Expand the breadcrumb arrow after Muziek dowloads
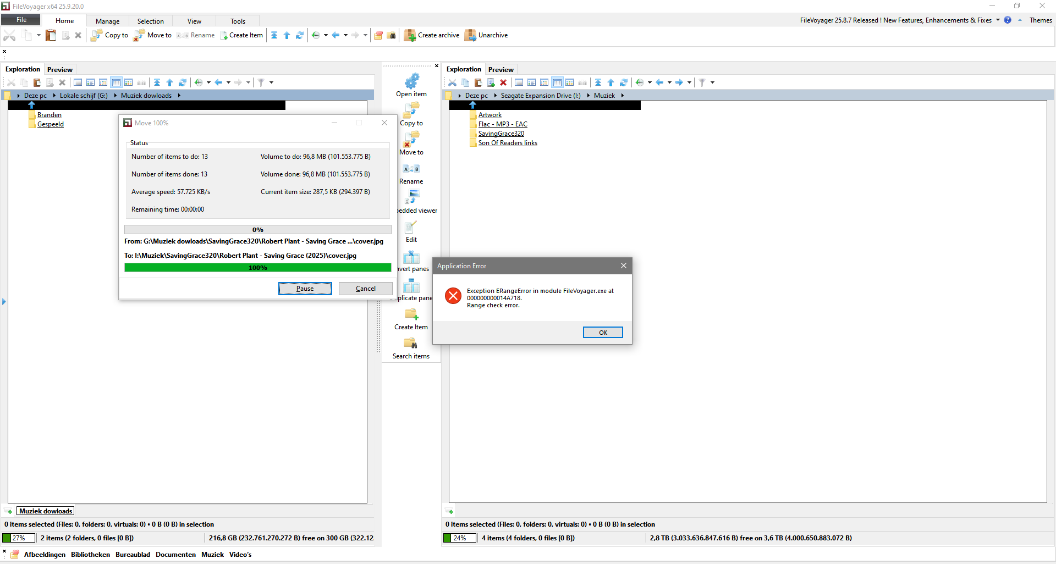This screenshot has height=564, width=1056. click(179, 96)
